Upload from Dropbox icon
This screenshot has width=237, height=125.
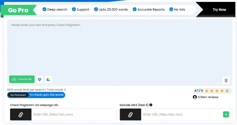(39, 79)
